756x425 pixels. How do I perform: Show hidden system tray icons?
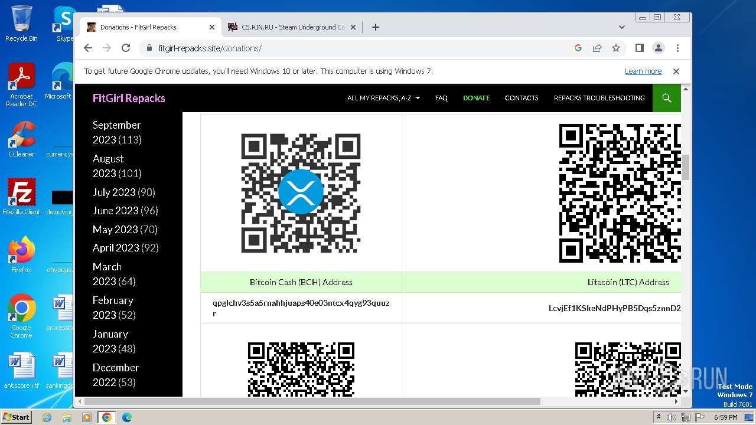(659, 417)
